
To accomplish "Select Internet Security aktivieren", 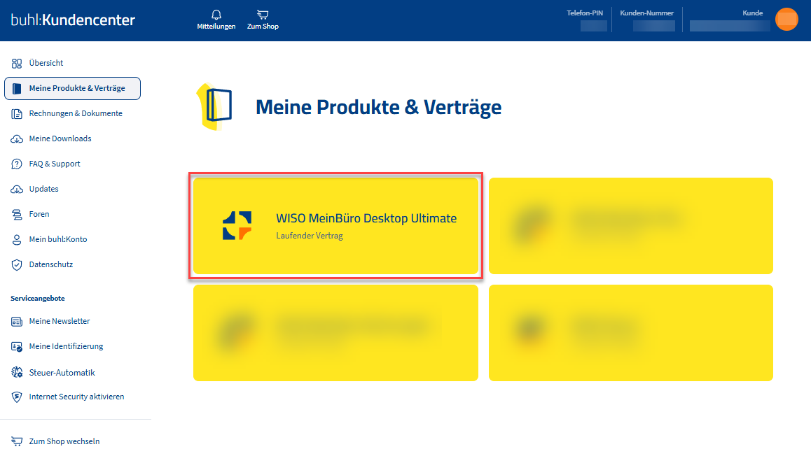I will tap(76, 397).
